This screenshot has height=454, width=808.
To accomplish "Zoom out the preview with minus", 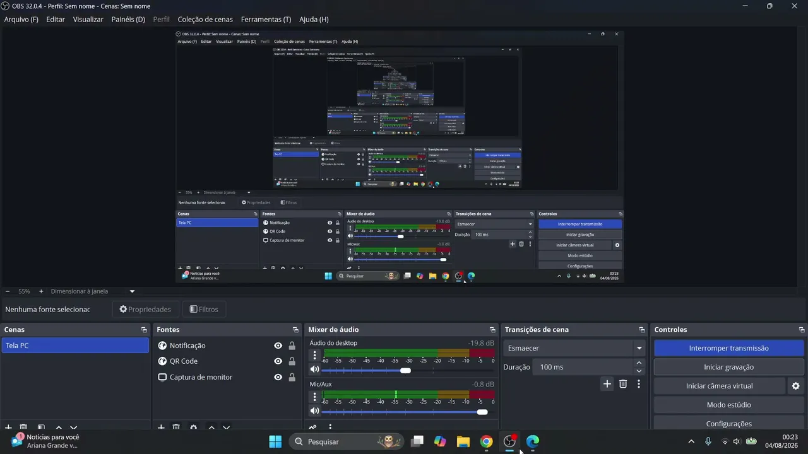I will pos(8,291).
